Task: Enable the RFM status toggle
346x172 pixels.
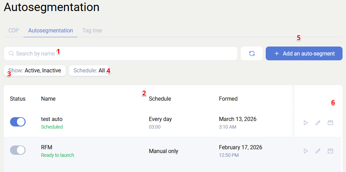Action: (18, 150)
